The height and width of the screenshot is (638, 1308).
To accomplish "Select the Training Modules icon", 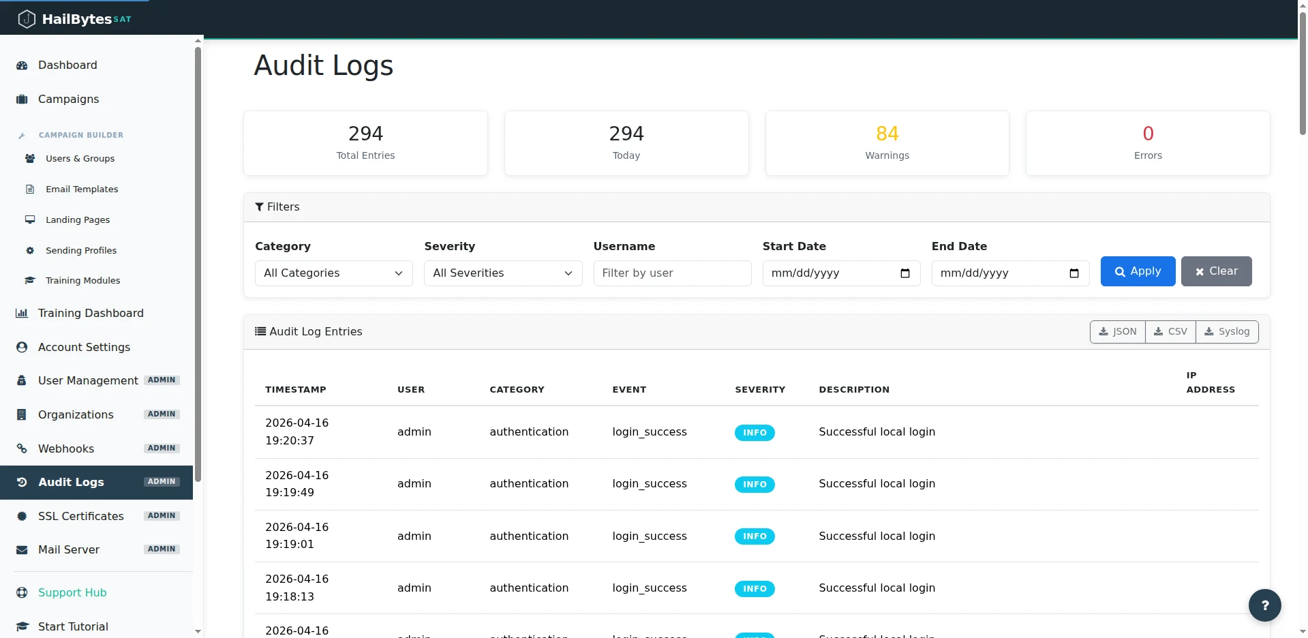I will coord(30,280).
